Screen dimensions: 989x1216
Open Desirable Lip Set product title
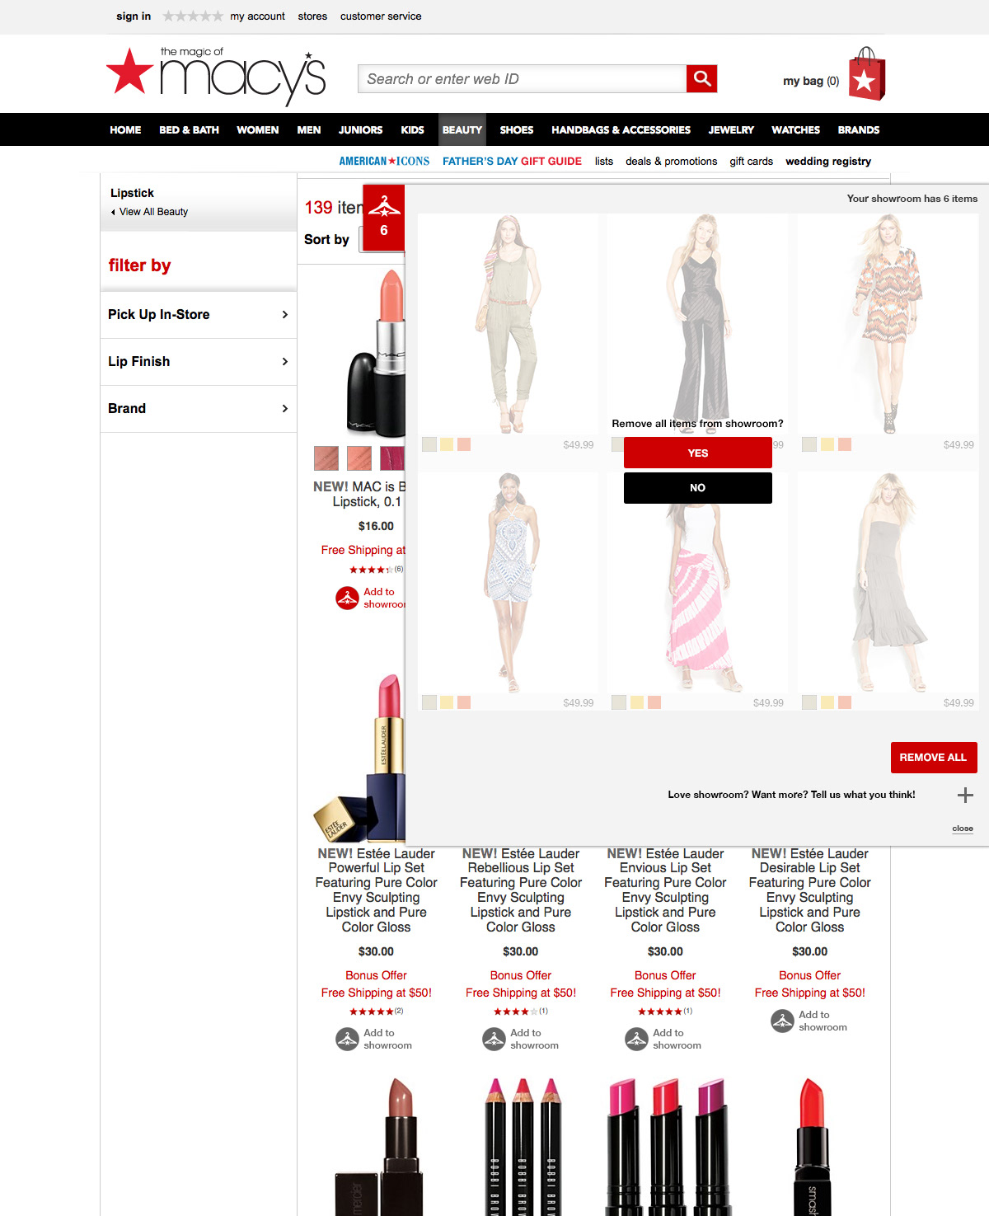[x=810, y=890]
